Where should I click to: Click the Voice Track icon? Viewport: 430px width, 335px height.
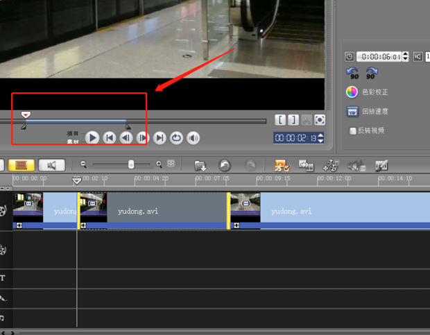(3, 298)
